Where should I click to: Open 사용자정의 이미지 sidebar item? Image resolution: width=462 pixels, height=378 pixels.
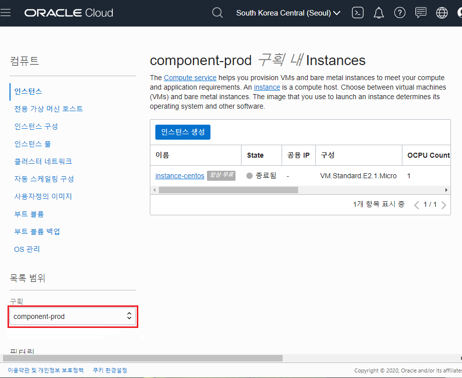tap(43, 196)
